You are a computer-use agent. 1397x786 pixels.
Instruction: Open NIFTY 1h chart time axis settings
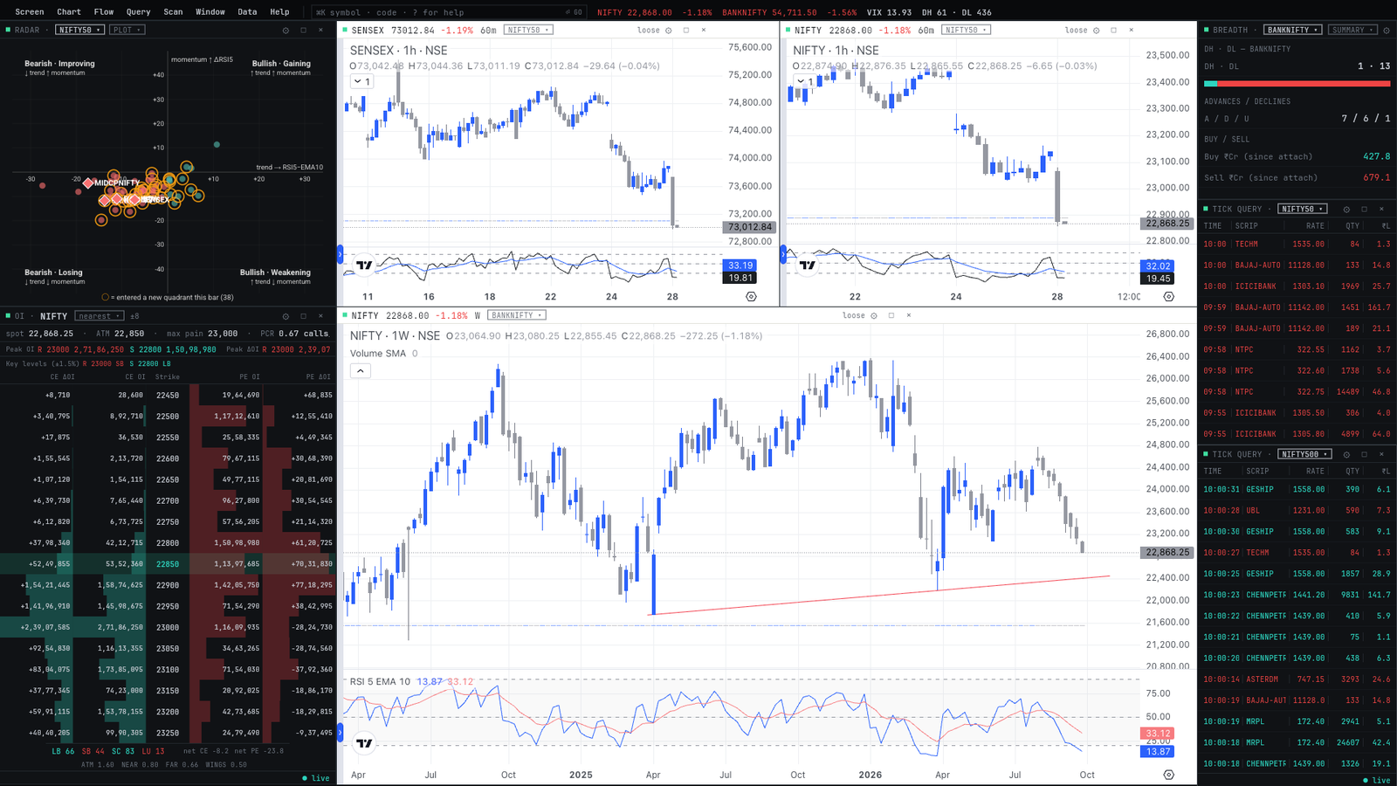coord(1168,297)
